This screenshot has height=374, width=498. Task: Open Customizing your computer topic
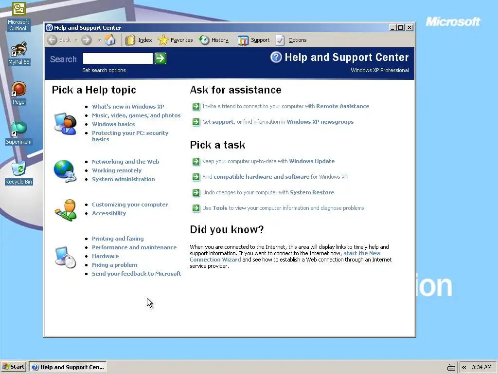click(130, 205)
